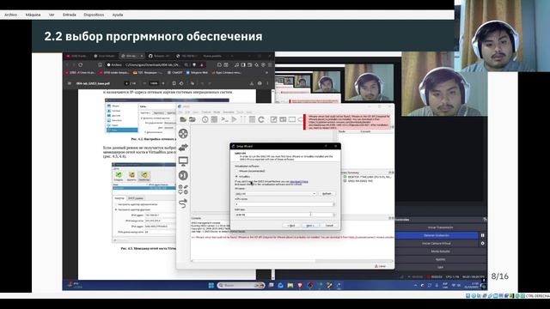550x309 pixels.
Task: Click the bookmark icon in browser address bar
Action: tap(100, 65)
